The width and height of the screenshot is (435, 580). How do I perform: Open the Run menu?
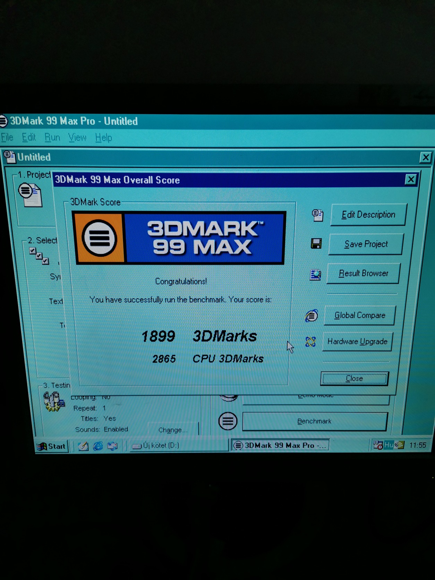click(52, 138)
